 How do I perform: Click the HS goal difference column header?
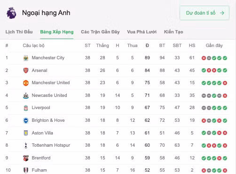[x=192, y=46]
